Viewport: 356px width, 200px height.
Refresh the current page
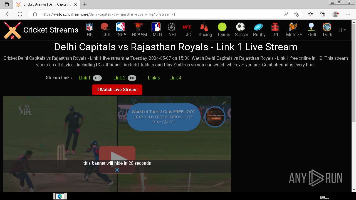20,14
